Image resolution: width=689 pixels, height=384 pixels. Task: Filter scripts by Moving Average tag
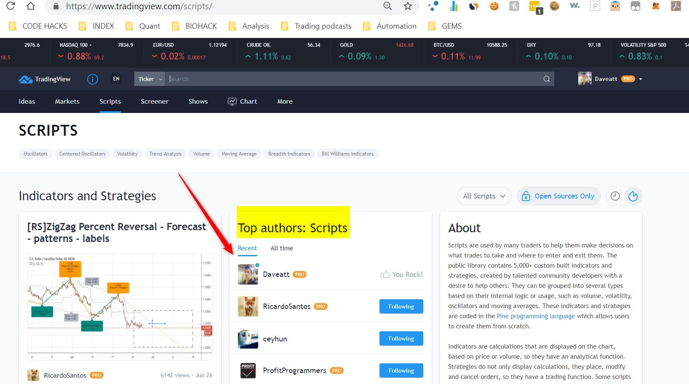[x=239, y=154]
